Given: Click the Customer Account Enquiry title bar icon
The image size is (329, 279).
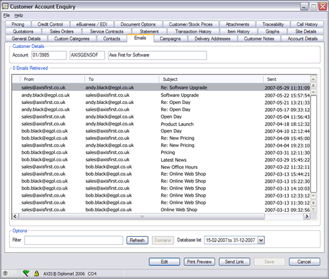Looking at the screenshot, I should [x=5, y=7].
